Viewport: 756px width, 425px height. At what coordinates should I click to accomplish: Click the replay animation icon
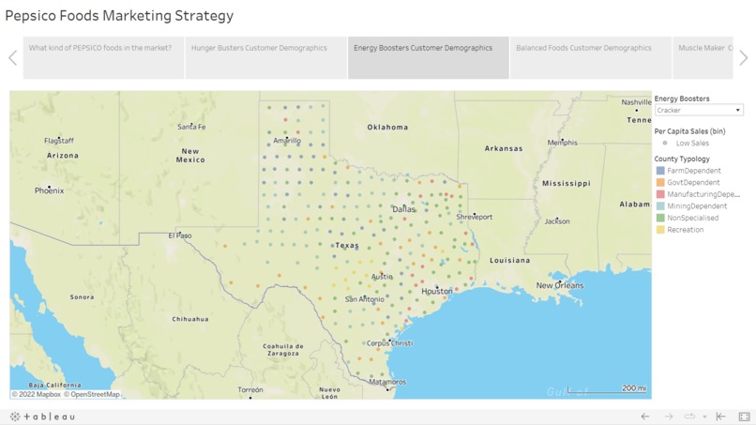[690, 417]
